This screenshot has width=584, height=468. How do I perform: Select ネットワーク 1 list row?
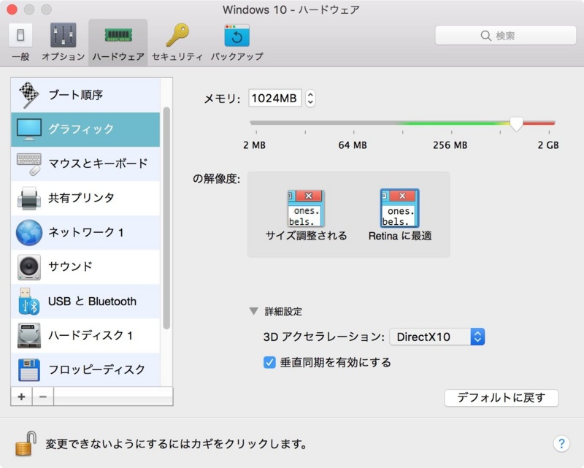click(85, 232)
